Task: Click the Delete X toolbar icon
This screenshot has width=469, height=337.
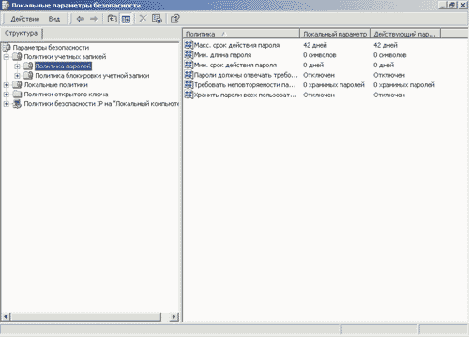Action: pyautogui.click(x=143, y=19)
